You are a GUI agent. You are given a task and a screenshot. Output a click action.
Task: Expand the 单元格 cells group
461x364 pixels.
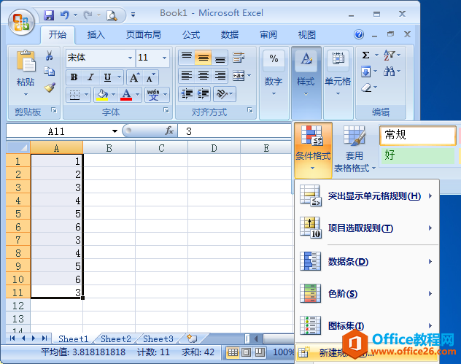(338, 82)
